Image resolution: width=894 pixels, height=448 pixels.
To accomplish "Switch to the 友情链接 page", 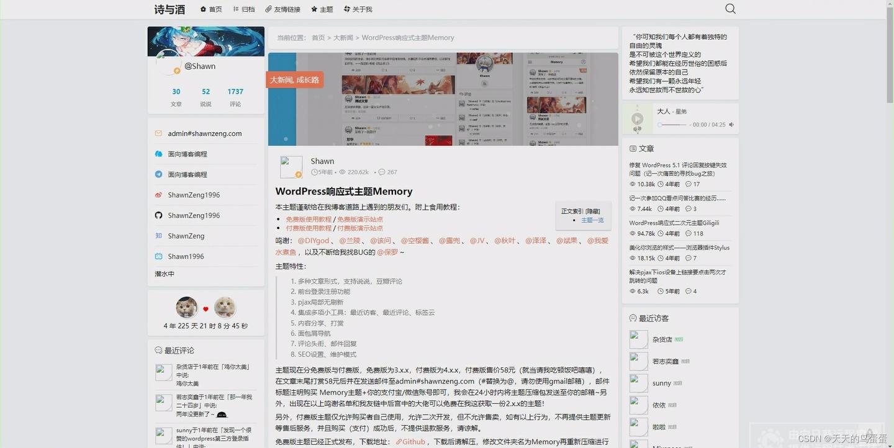I will coord(283,9).
